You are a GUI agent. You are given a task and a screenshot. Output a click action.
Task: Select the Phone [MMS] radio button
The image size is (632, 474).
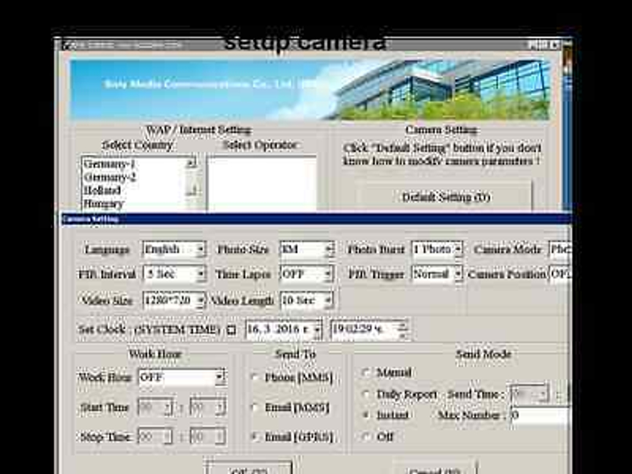click(x=255, y=378)
